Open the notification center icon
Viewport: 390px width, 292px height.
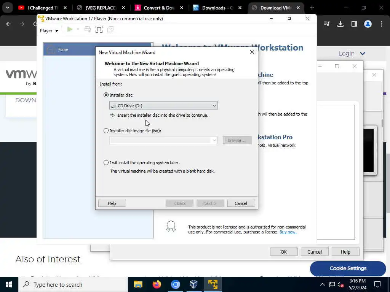click(x=377, y=284)
